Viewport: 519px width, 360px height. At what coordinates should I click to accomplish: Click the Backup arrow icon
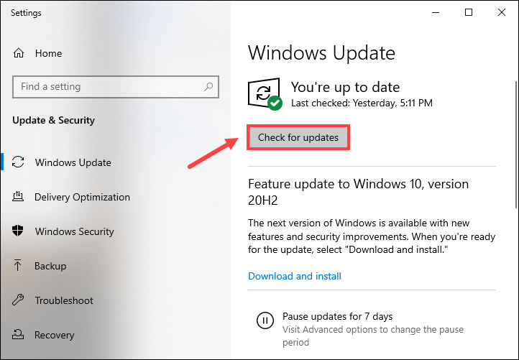point(19,266)
